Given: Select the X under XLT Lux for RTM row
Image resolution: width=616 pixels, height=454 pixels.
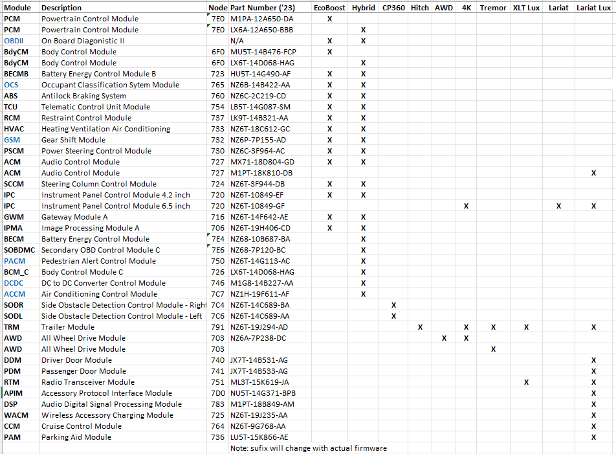Looking at the screenshot, I should (x=526, y=382).
